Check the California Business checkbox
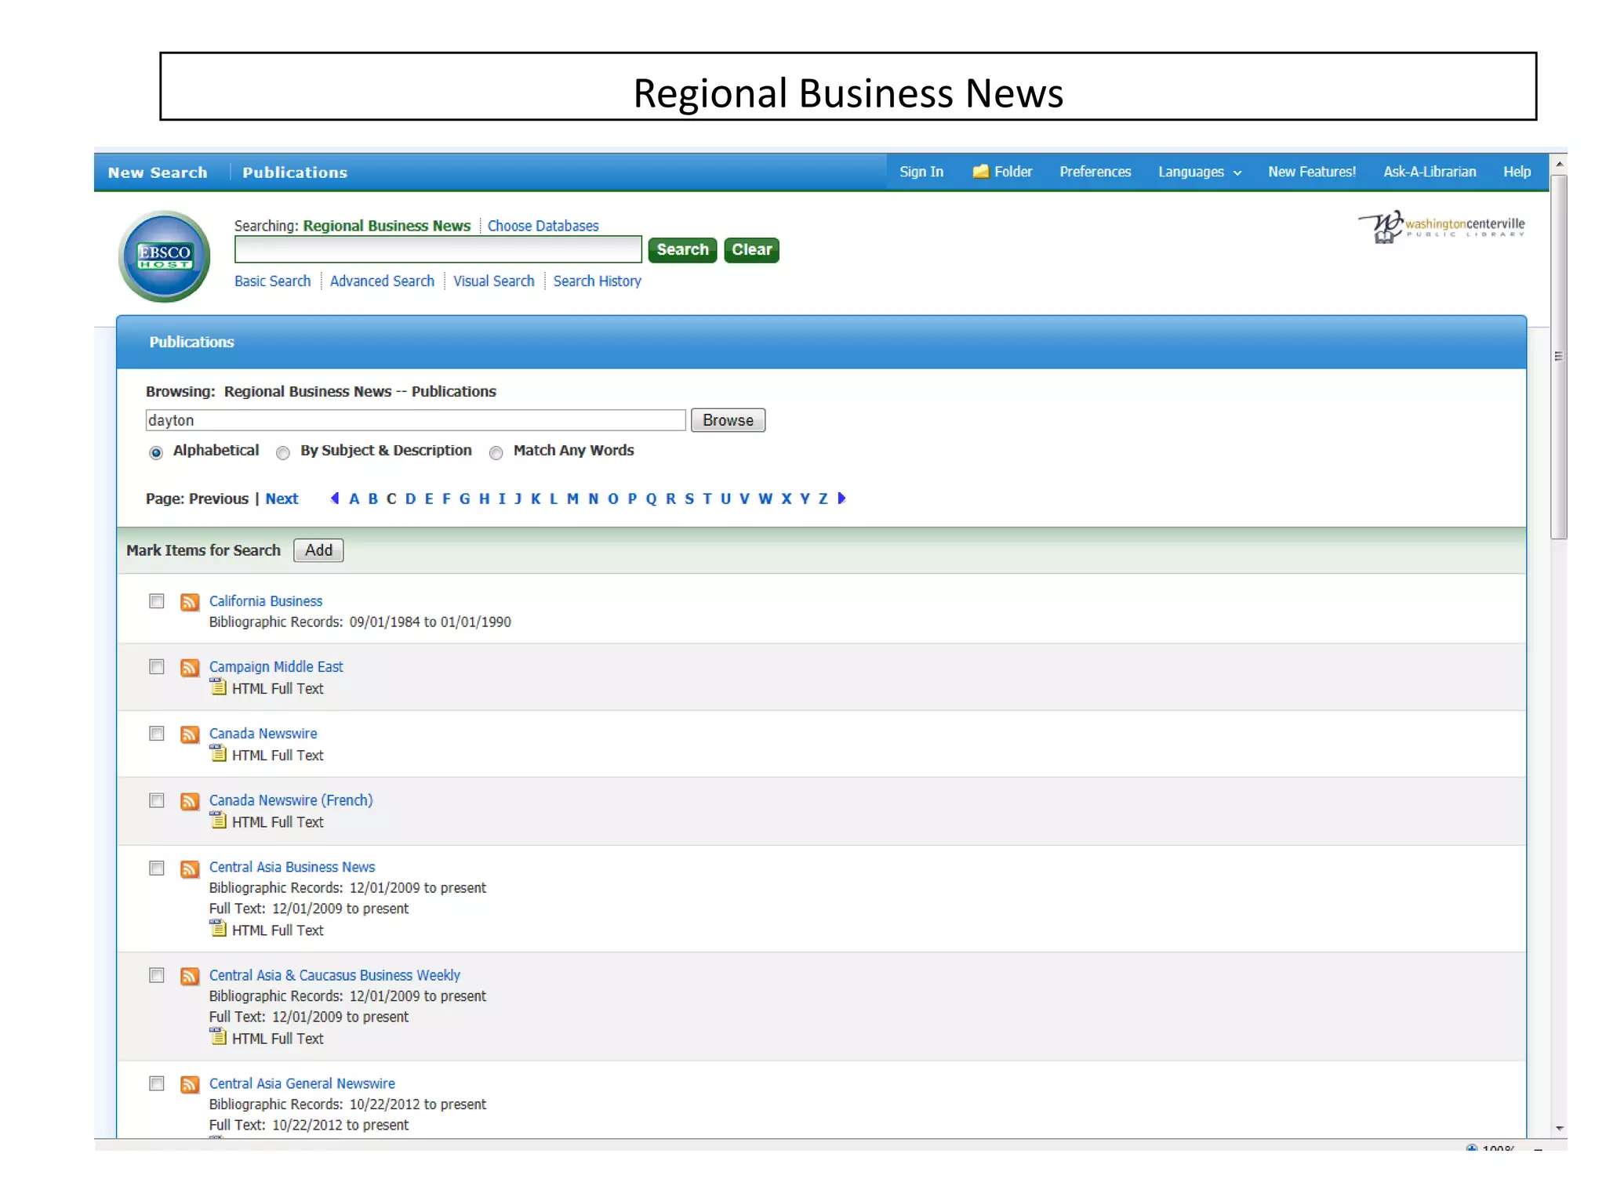This screenshot has height=1204, width=1606. pyautogui.click(x=157, y=601)
